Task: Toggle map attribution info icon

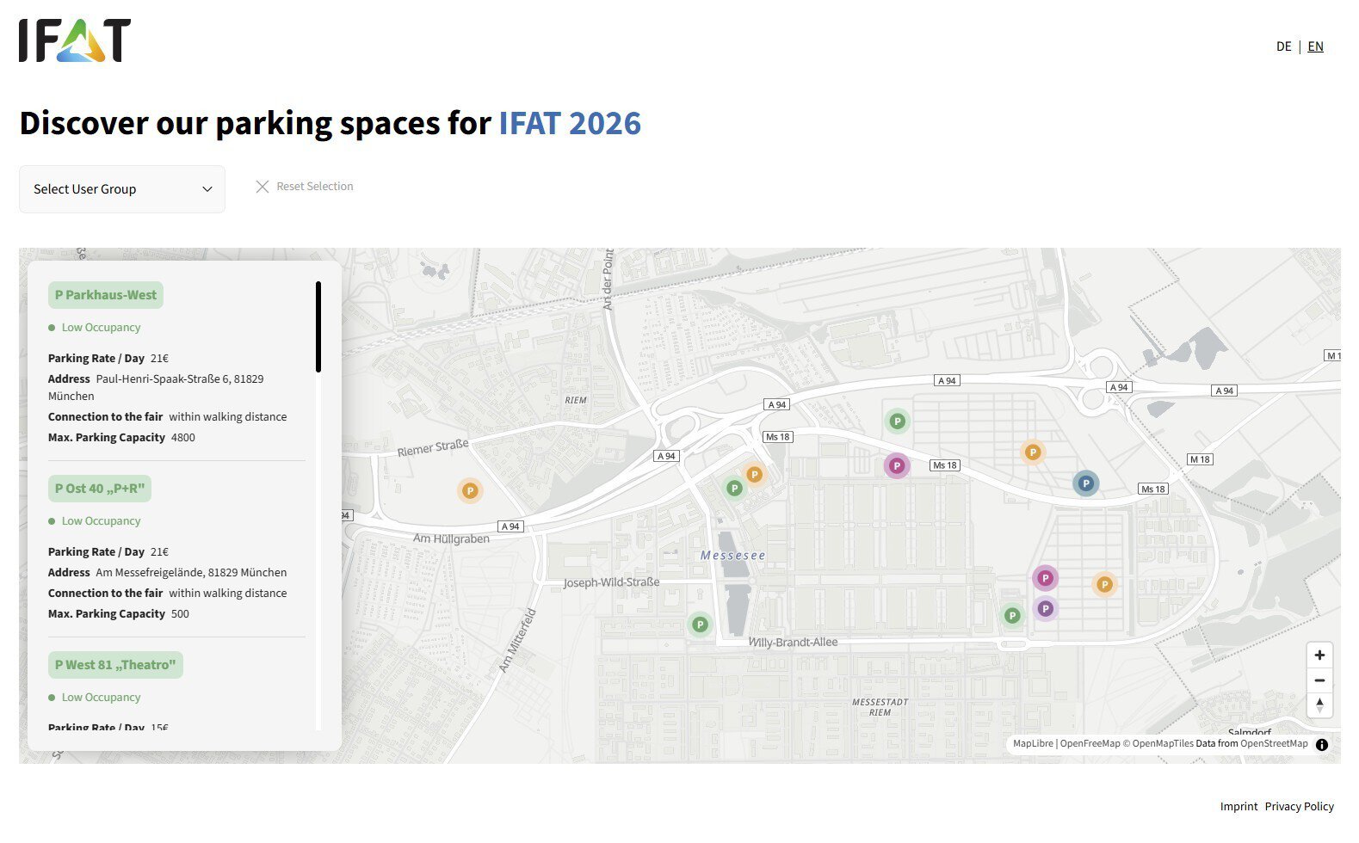Action: [1322, 745]
